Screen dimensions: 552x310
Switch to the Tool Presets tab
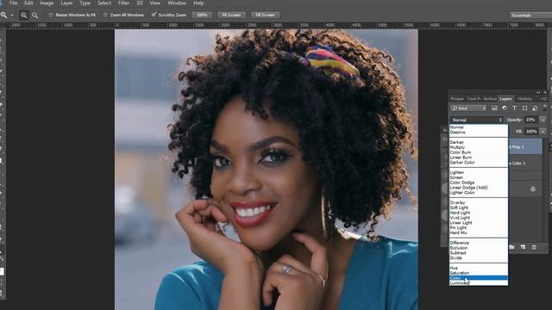[x=474, y=99]
